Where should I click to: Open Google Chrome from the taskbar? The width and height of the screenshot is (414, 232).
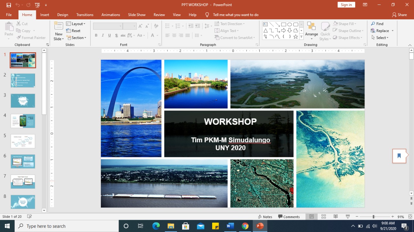tap(245, 226)
